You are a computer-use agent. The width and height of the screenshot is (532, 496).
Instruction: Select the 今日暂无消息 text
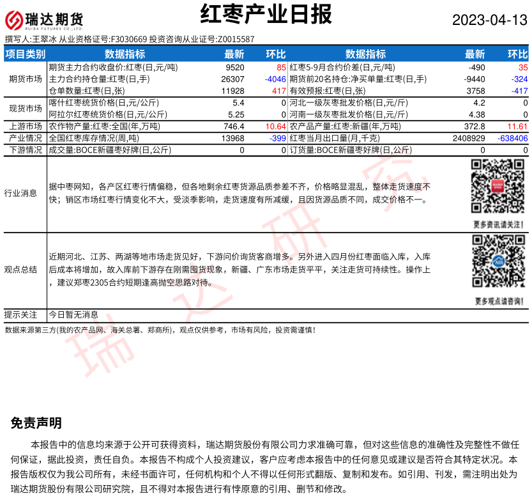(x=73, y=314)
